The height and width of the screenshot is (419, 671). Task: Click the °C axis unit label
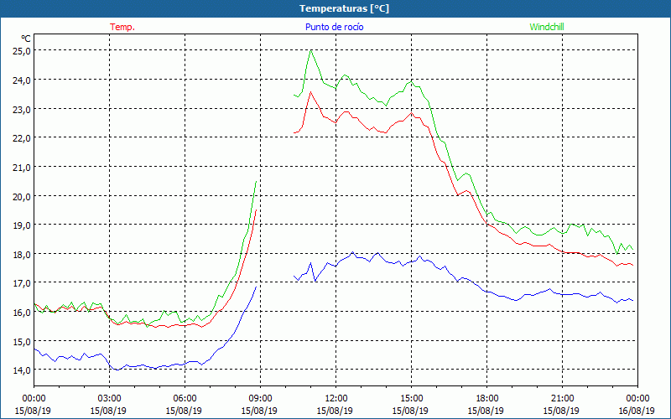click(26, 39)
